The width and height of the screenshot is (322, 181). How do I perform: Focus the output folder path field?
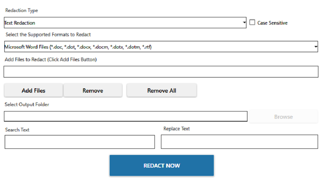(x=126, y=116)
